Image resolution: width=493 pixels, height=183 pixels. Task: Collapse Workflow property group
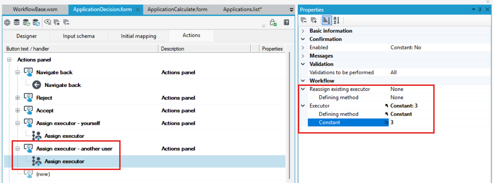click(x=303, y=81)
